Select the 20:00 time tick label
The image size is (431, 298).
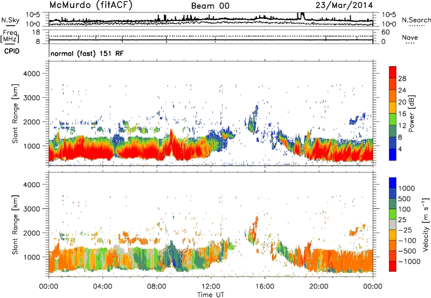[319, 287]
